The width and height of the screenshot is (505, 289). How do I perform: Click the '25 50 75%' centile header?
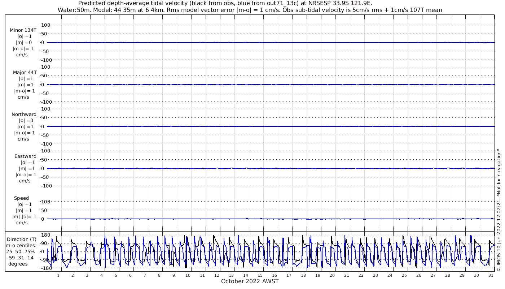click(21, 251)
